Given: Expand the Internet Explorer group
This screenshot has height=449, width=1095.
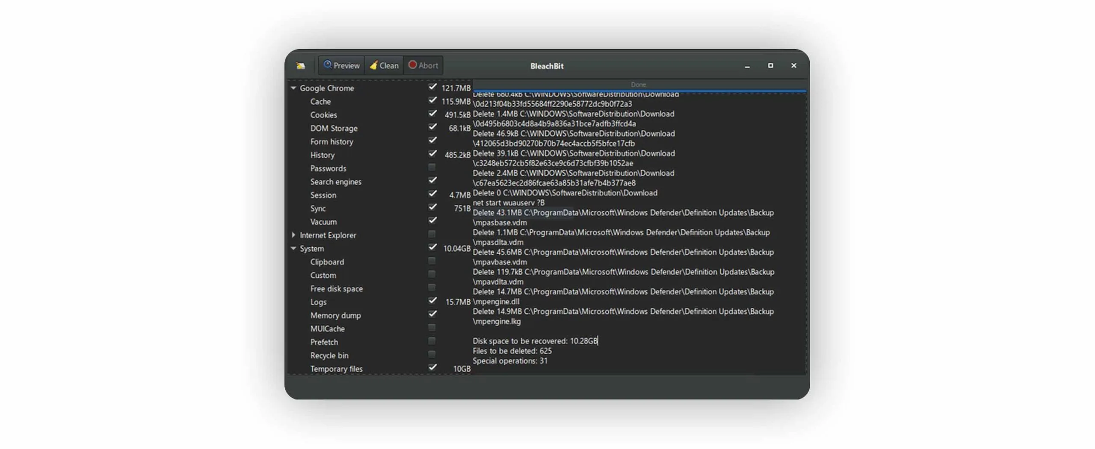Looking at the screenshot, I should tap(293, 235).
